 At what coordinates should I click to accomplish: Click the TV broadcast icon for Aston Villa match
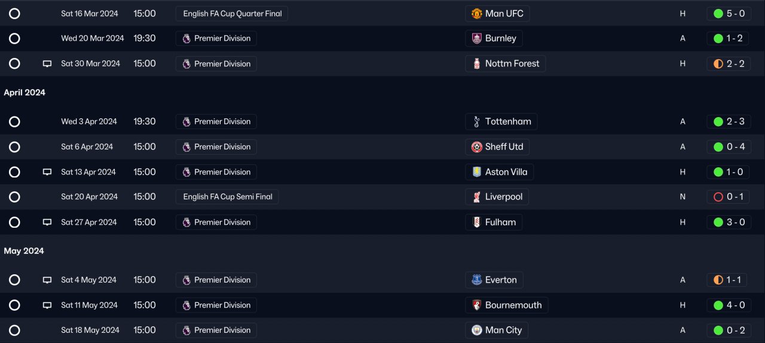point(47,172)
